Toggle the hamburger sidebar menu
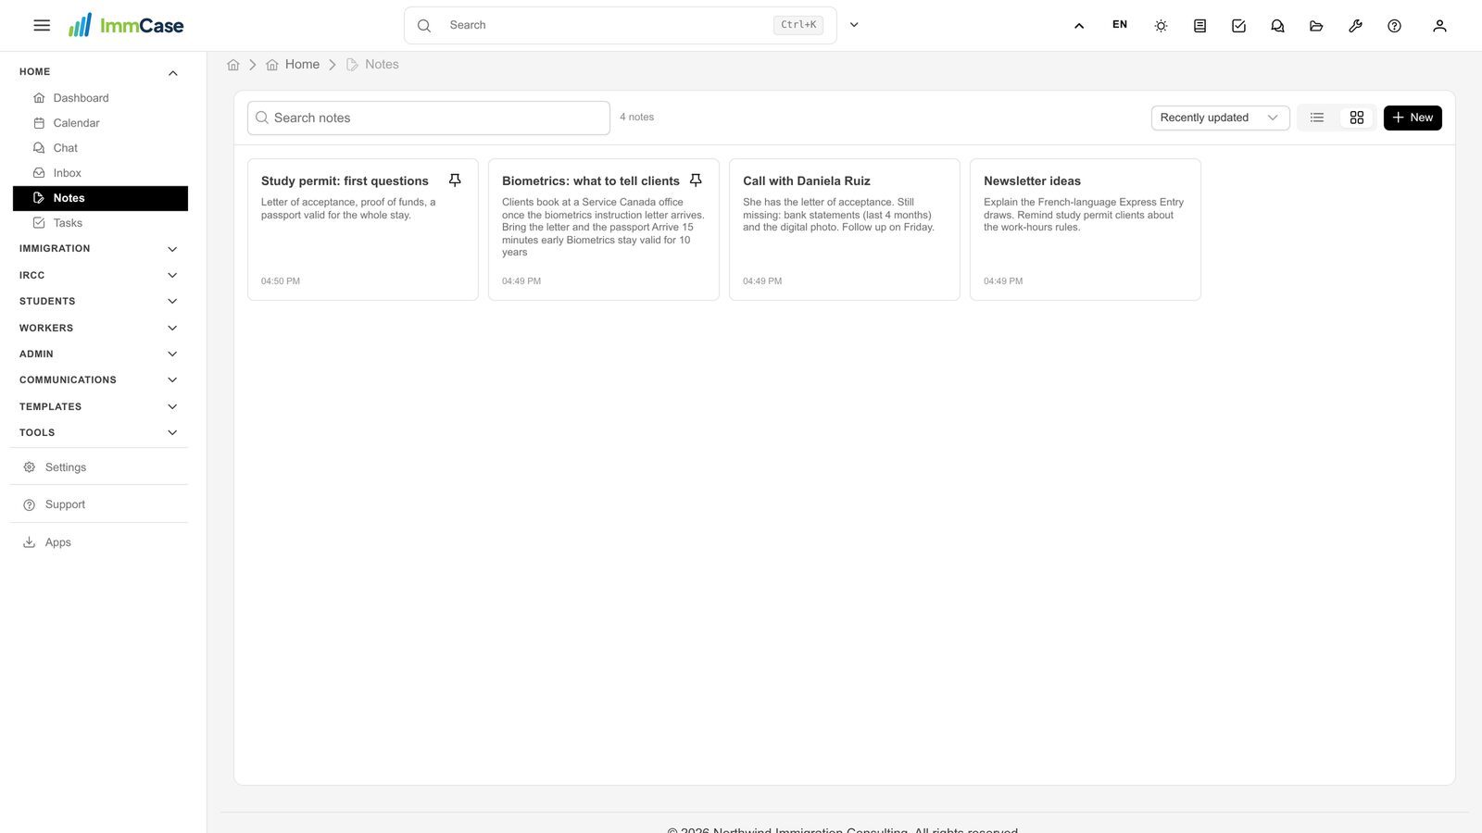Screen dimensions: 1482x833 point(42,25)
